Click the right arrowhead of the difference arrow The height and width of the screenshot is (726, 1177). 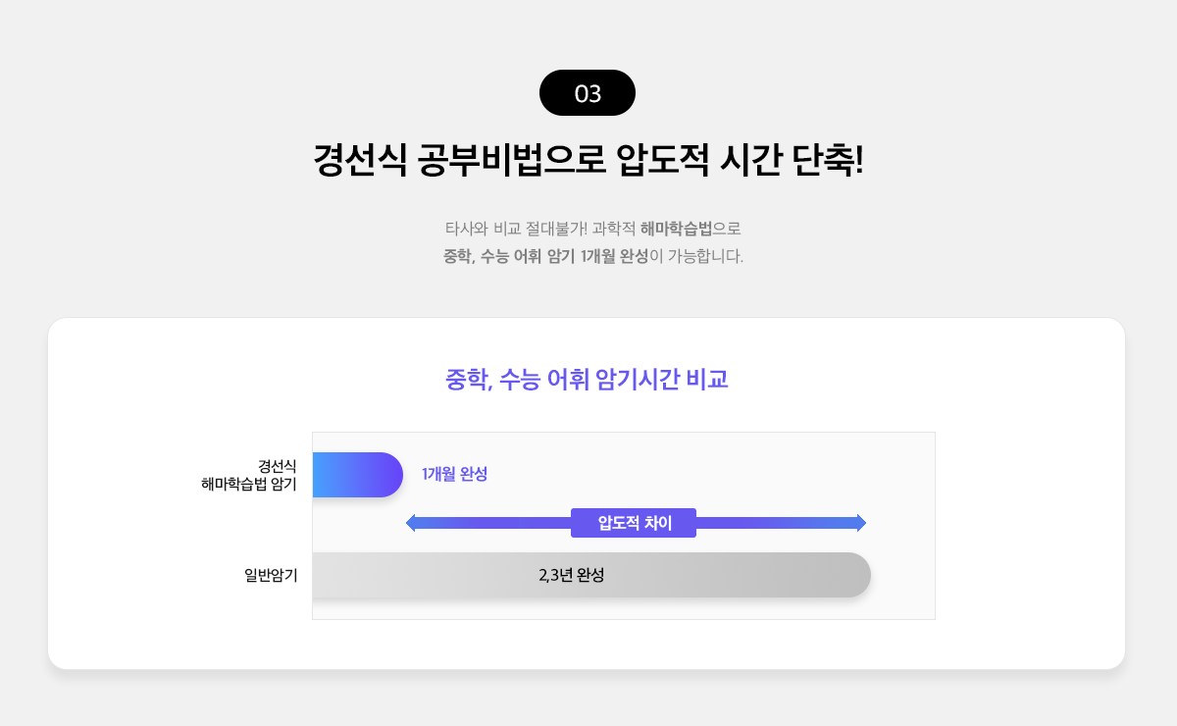(x=861, y=523)
